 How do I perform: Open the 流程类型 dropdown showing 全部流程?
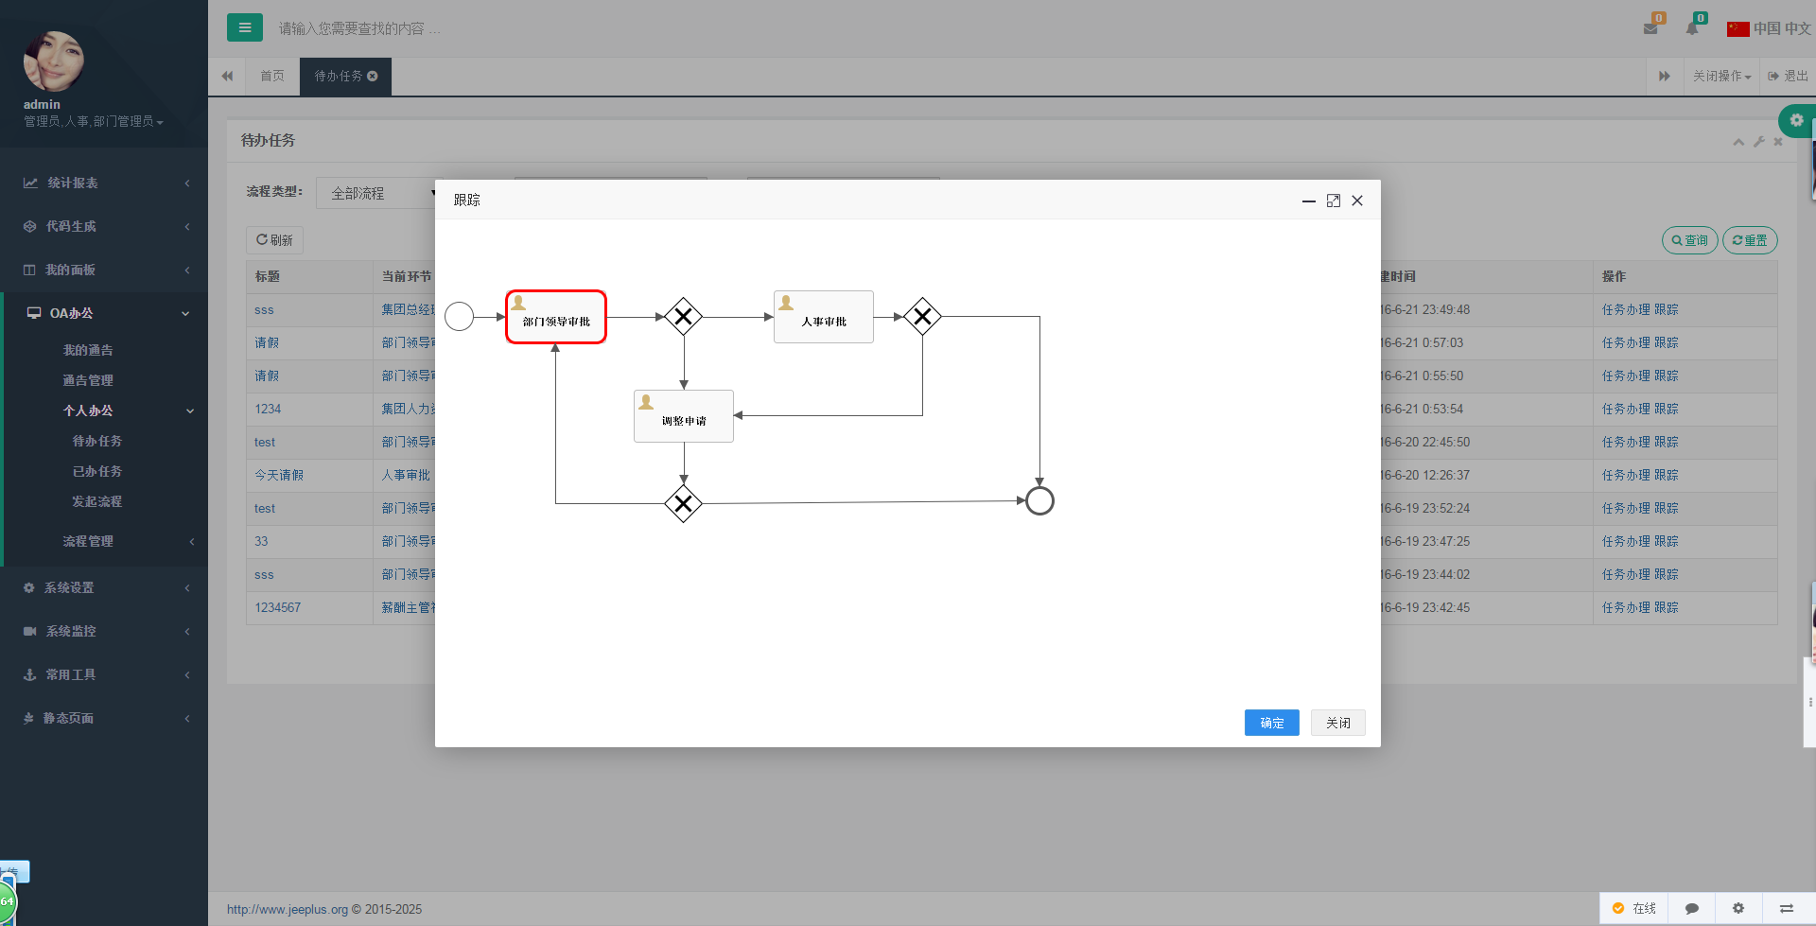(x=376, y=193)
